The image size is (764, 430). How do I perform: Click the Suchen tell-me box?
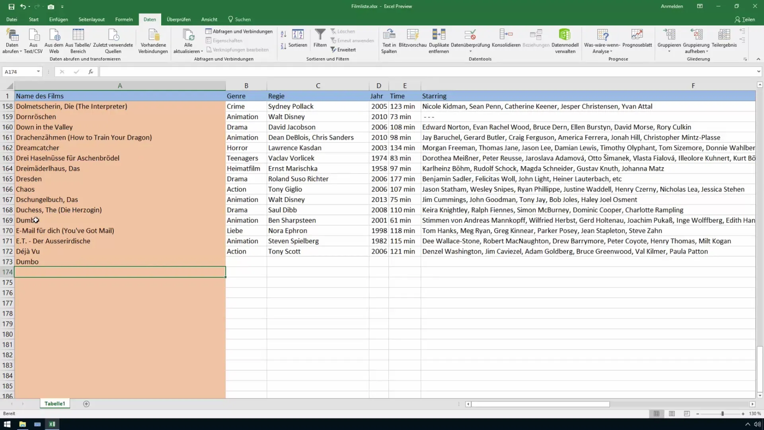pos(239,19)
